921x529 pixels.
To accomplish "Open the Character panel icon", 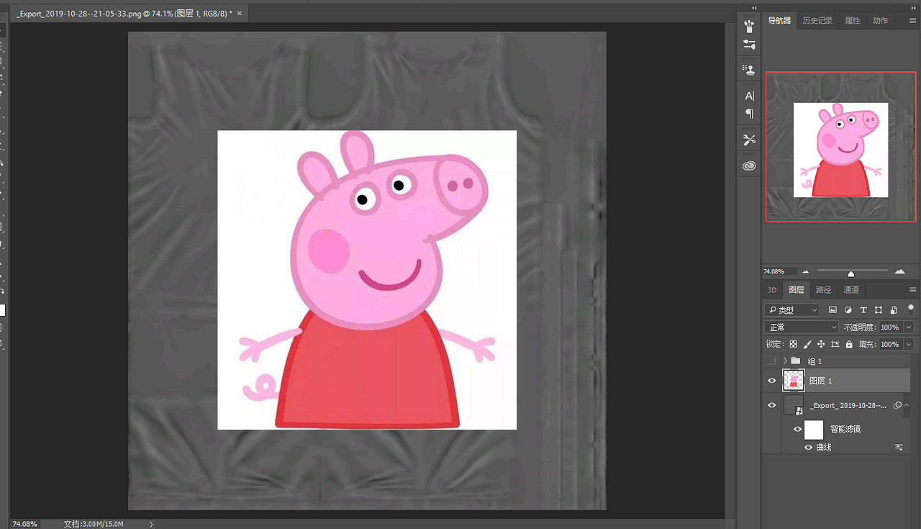I will 749,96.
